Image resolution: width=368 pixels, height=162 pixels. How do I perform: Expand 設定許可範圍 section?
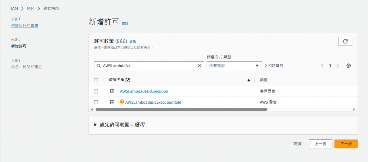95,125
